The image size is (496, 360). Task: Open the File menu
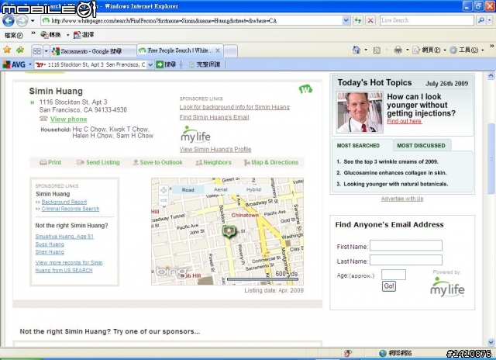(14, 35)
